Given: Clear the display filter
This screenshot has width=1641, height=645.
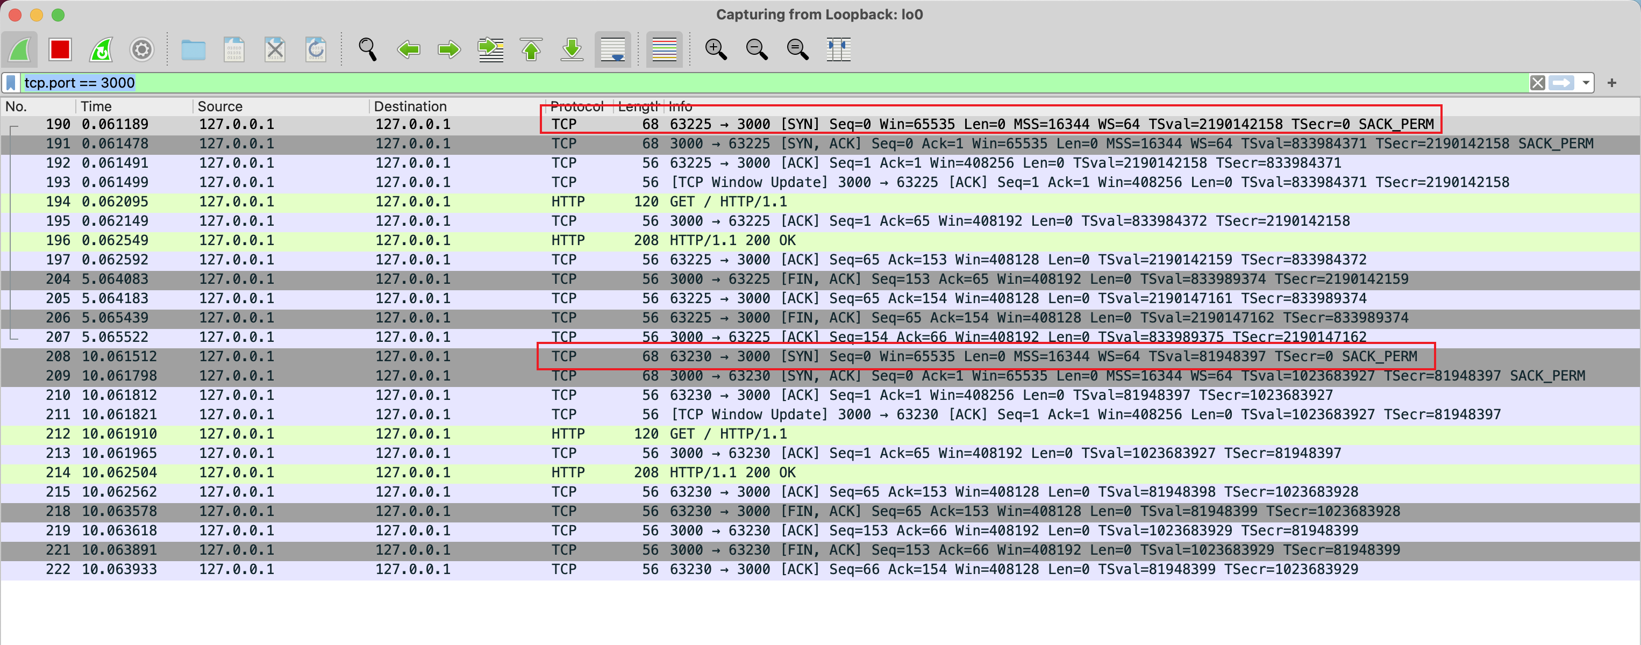Looking at the screenshot, I should 1537,83.
